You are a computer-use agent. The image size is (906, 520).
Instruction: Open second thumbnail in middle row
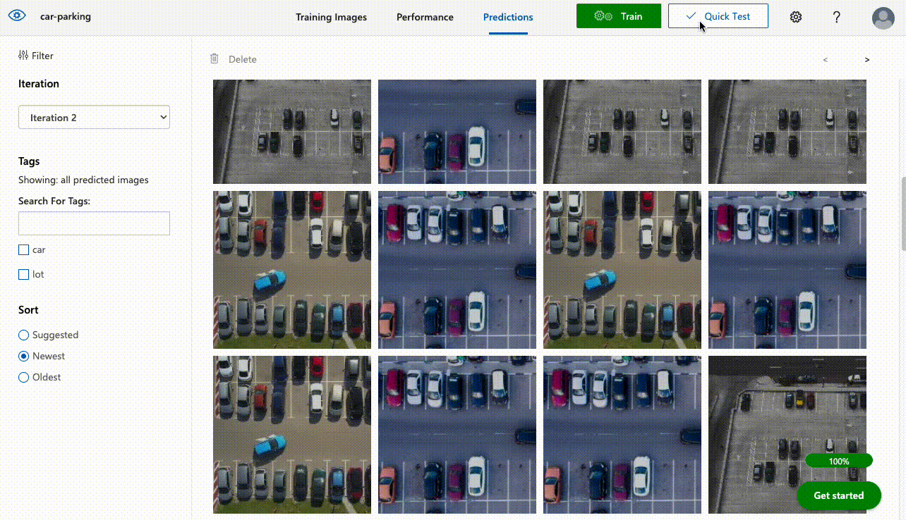457,270
